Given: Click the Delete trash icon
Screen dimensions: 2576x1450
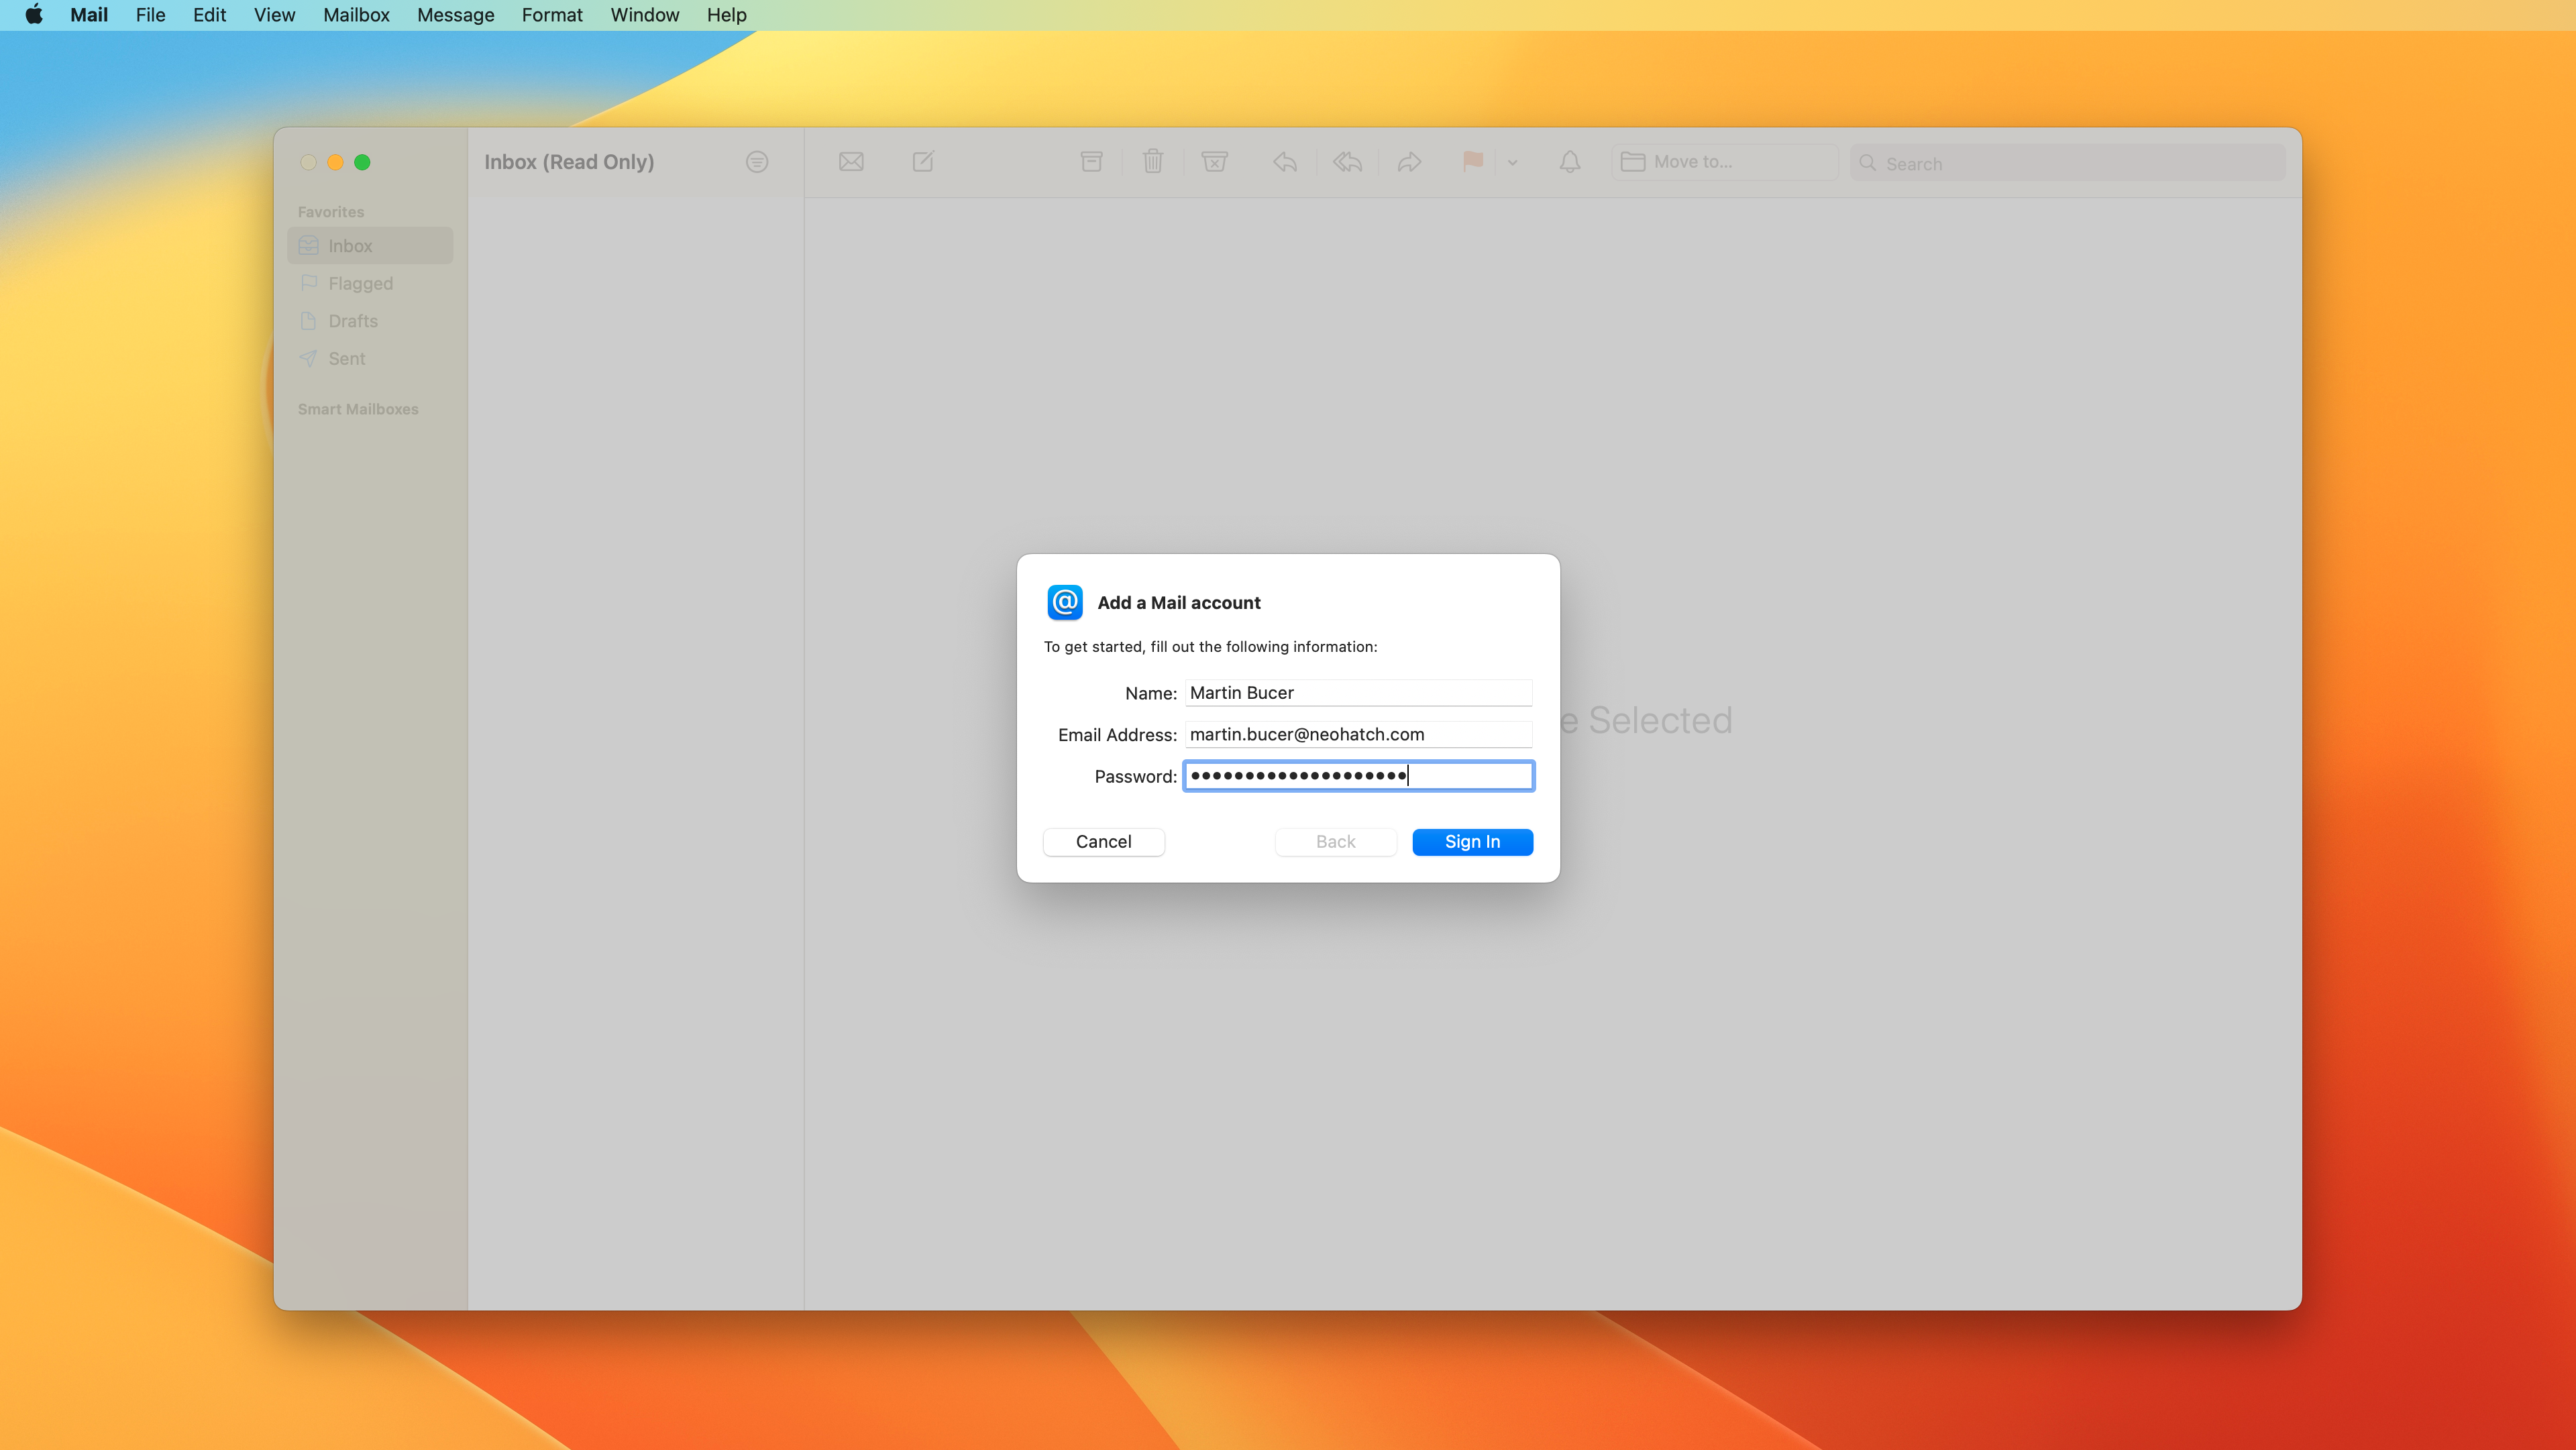Looking at the screenshot, I should 1153,161.
